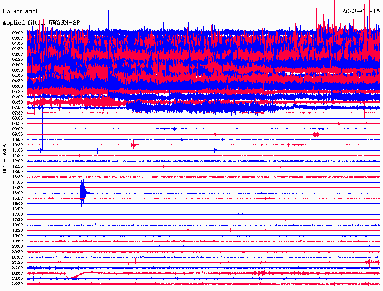Screen dimensions: 383x291
Task: Select the 22:30 time label
Action: pos(18,273)
